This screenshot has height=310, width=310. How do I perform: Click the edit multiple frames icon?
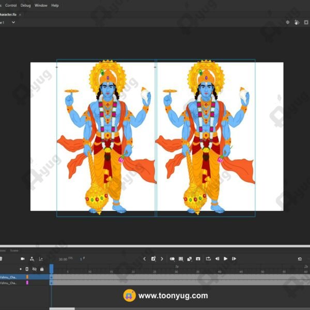pyautogui.click(x=181, y=259)
